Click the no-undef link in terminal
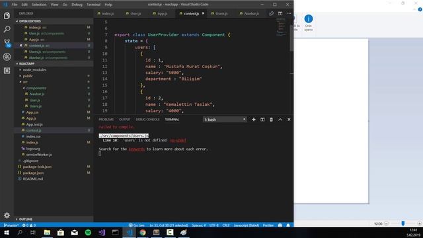The height and width of the screenshot is (238, 423). click(178, 140)
